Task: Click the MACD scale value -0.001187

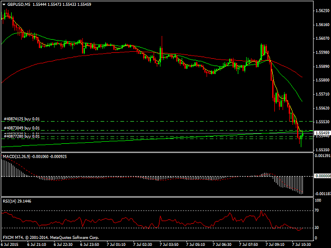Action: pyautogui.click(x=323, y=194)
